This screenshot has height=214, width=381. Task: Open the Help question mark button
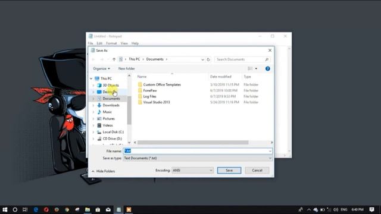coord(267,69)
